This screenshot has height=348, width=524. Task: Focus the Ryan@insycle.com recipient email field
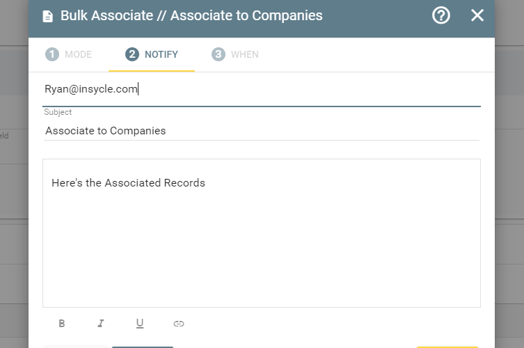point(262,89)
